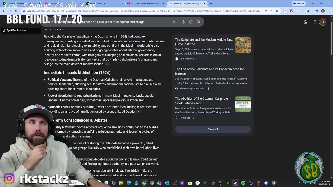Switch to the second YouTube tab
Screen dimensions: 333x187
tap(64, 4)
